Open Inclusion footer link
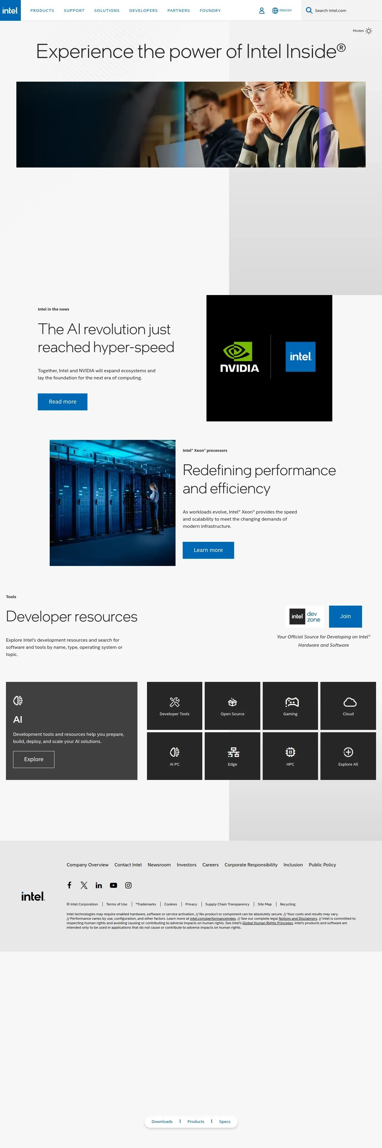Screen dimensions: 382x1148 tap(293, 865)
